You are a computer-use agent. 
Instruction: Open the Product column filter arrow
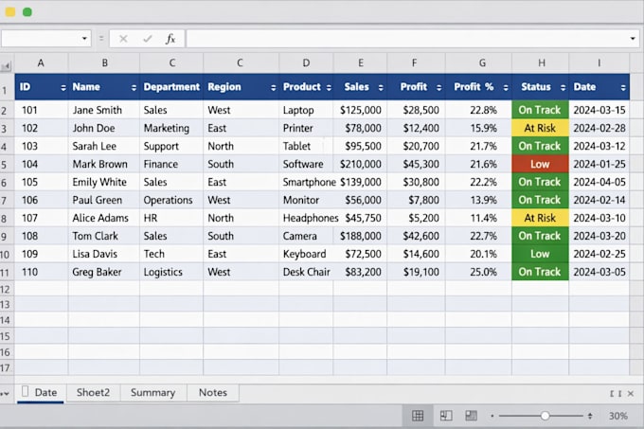329,87
